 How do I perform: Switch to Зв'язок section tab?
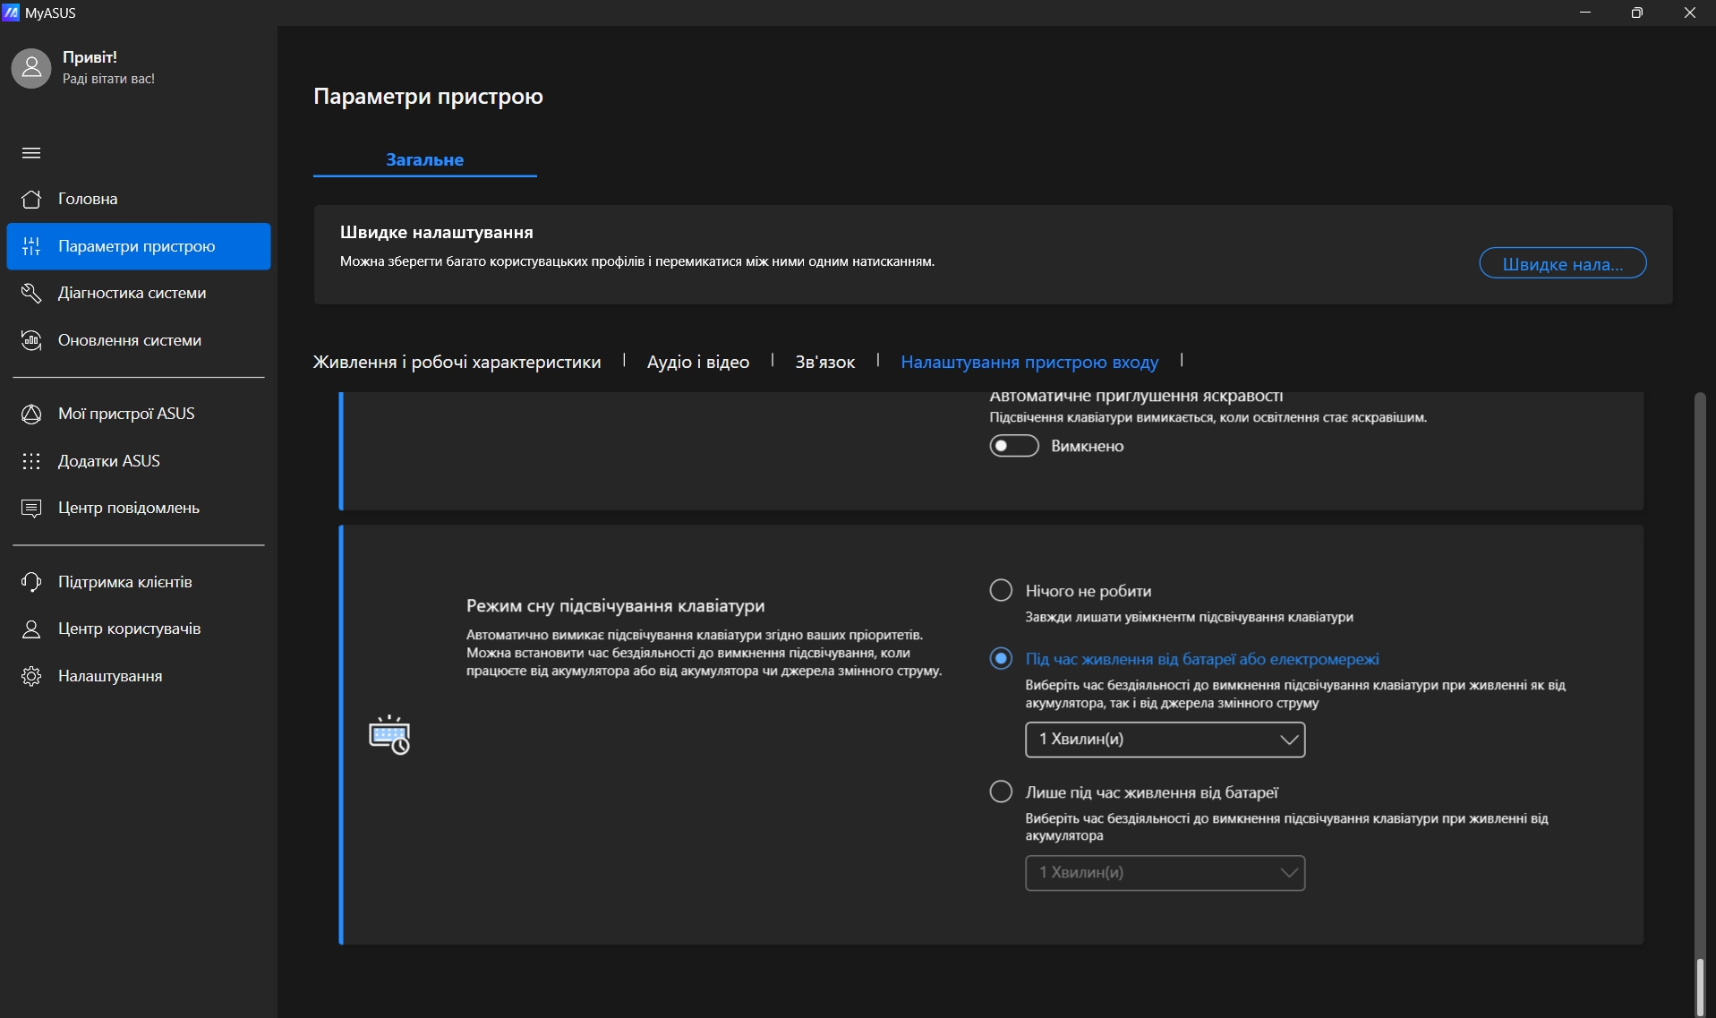(824, 362)
